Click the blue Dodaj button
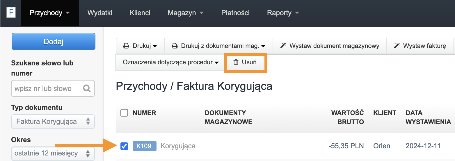This screenshot has height=161, width=455. click(54, 42)
